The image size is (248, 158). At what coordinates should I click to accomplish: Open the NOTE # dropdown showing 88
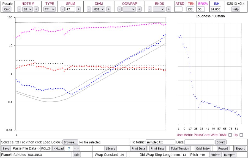[27, 9]
